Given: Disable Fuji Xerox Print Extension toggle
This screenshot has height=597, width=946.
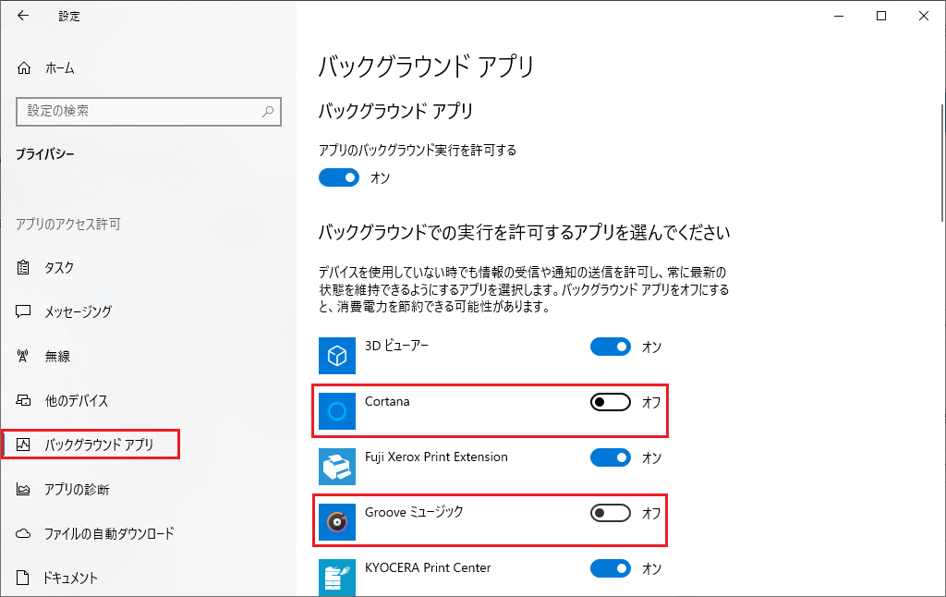Looking at the screenshot, I should click(x=610, y=457).
